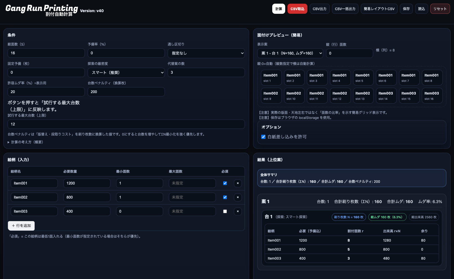
Task: Click the 総面数 input field
Action: [x=46, y=53]
